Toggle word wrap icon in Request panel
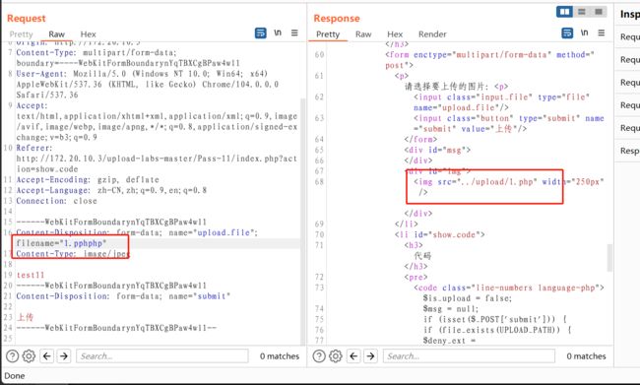 (x=260, y=33)
